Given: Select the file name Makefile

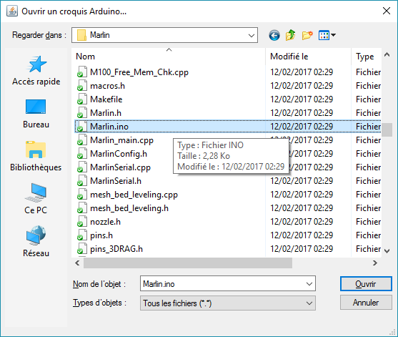Looking at the screenshot, I should 106,99.
